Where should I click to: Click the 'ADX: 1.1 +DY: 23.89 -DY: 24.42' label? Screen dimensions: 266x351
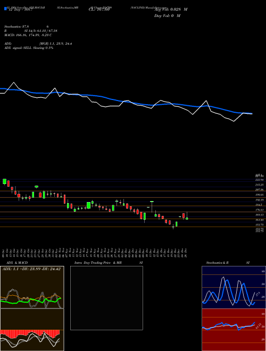(31, 269)
